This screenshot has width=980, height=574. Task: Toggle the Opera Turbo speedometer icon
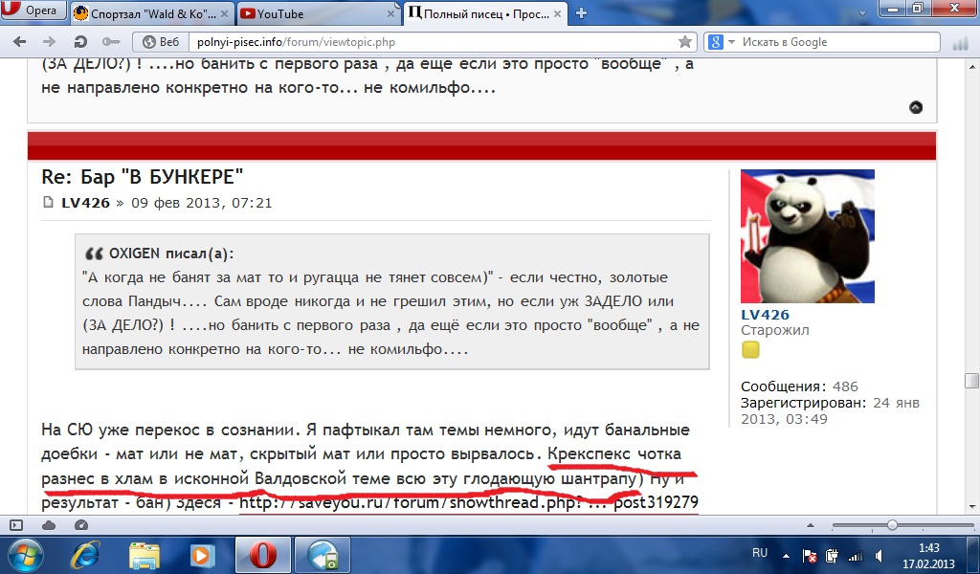point(80,525)
